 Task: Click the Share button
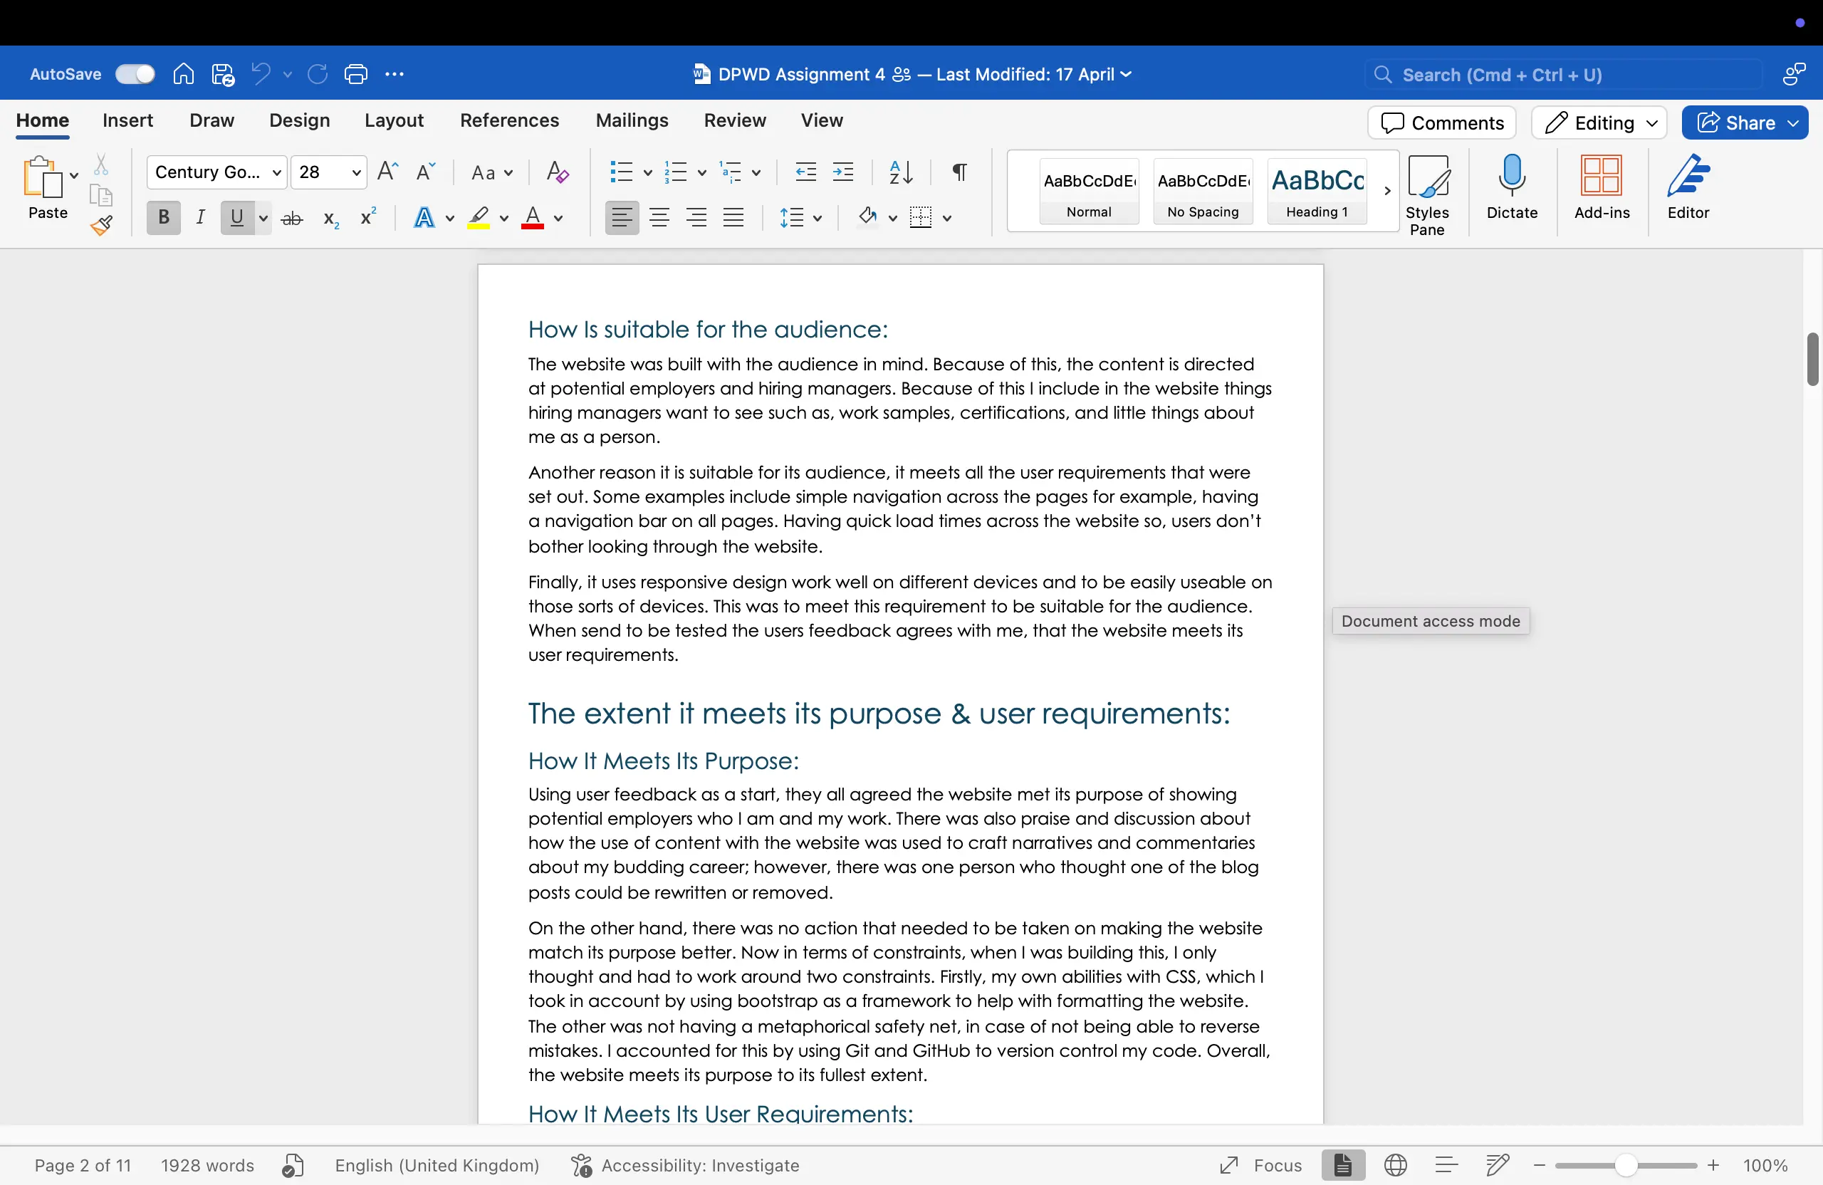1744,122
